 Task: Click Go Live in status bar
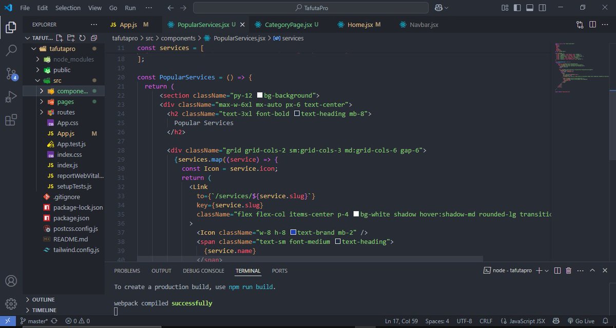pos(581,321)
